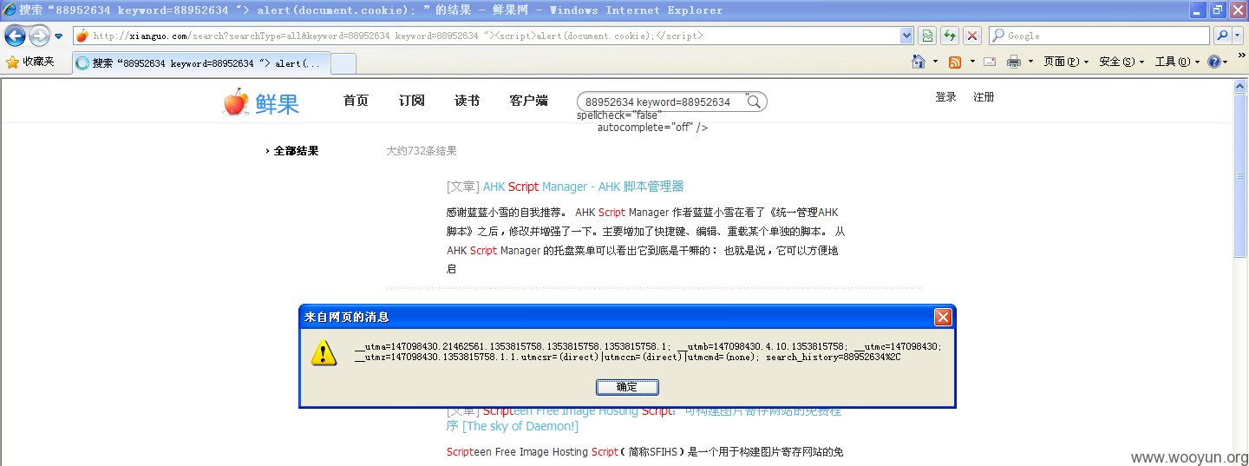Click the 来自网页的消息 dialog title bar
1249x466 pixels.
click(x=626, y=317)
